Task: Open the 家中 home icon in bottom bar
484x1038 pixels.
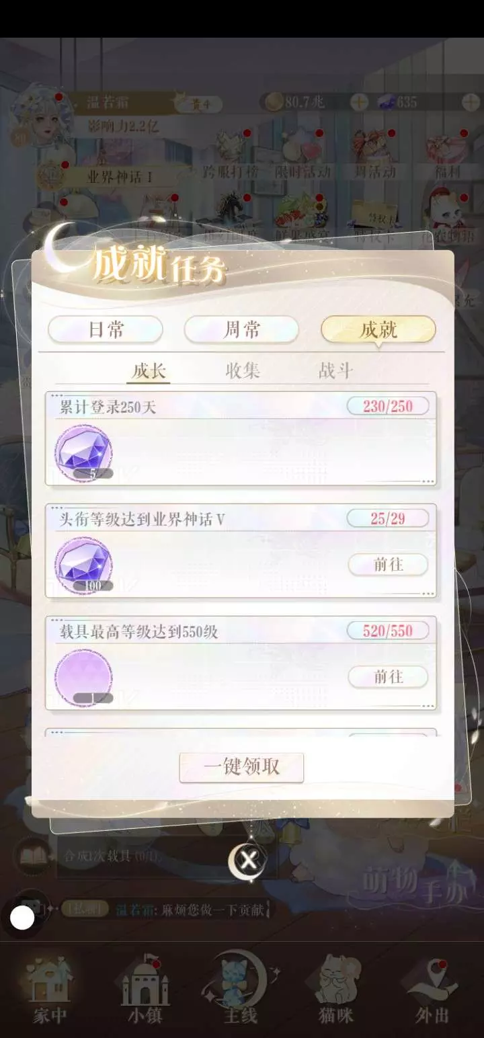Action: [50, 990]
